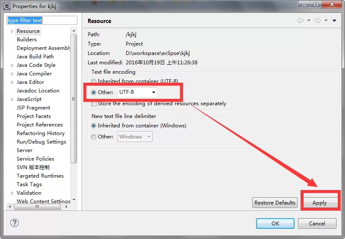Open the Web Content Settings page
Image resolution: width=345 pixels, height=239 pixels.
point(44,201)
